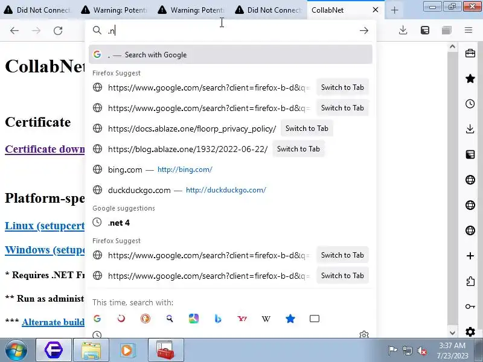This screenshot has height=362, width=483.
Task: Open the hamburger application menu
Action: pos(469,30)
